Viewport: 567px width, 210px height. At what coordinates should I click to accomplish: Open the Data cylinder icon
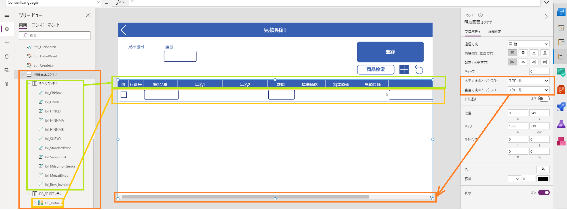[7, 57]
